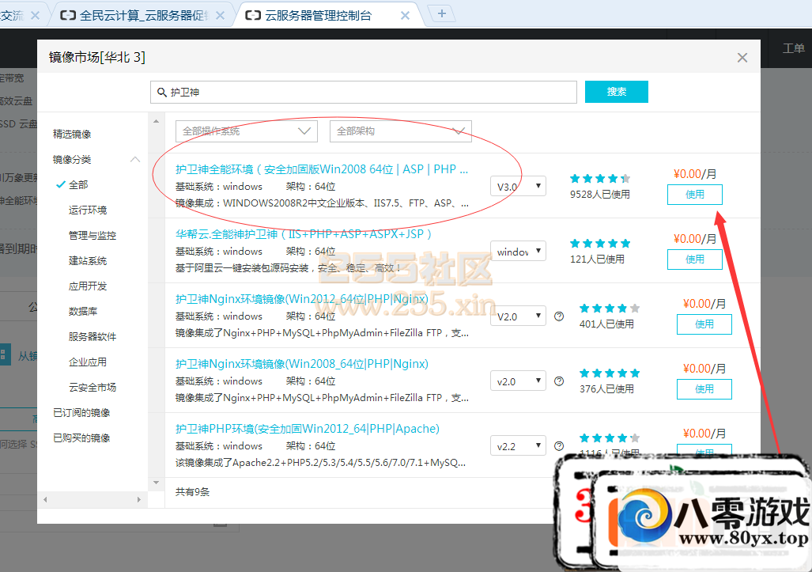Click help icon beside Win2012 Nginx version
The width and height of the screenshot is (812, 572).
point(559,316)
